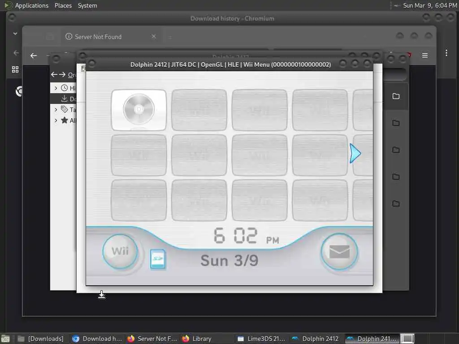Click the File menu in Dolphin window
The width and height of the screenshot is (459, 344).
click(83, 68)
